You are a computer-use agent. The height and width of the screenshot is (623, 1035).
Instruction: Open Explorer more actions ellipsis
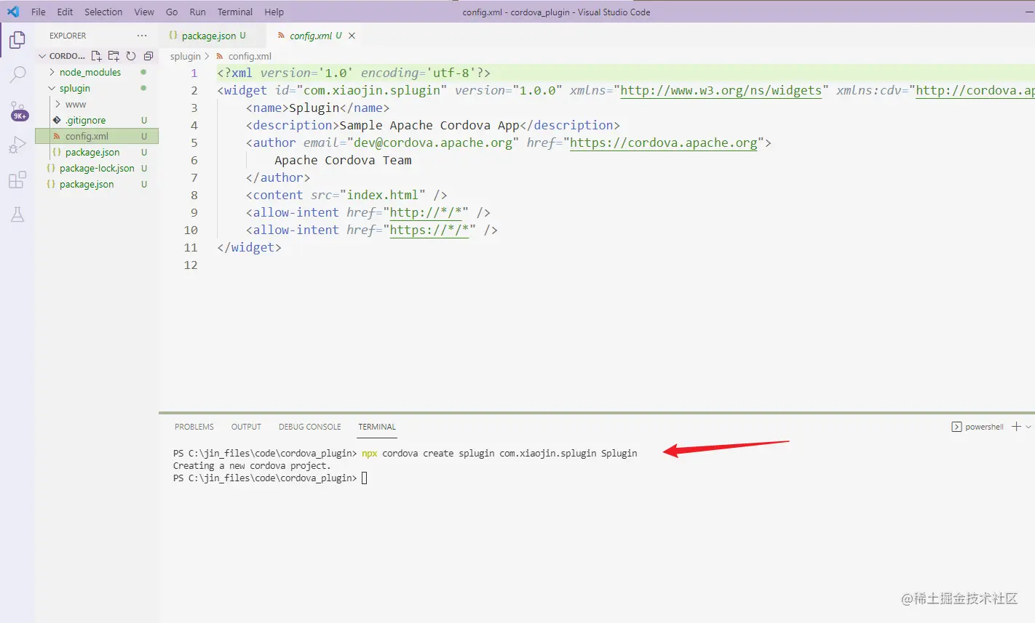tap(141, 36)
